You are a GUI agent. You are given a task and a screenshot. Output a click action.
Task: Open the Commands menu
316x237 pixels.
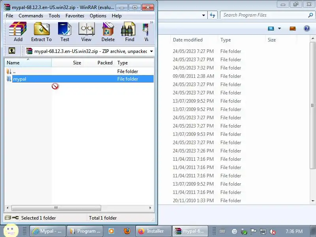click(x=31, y=16)
